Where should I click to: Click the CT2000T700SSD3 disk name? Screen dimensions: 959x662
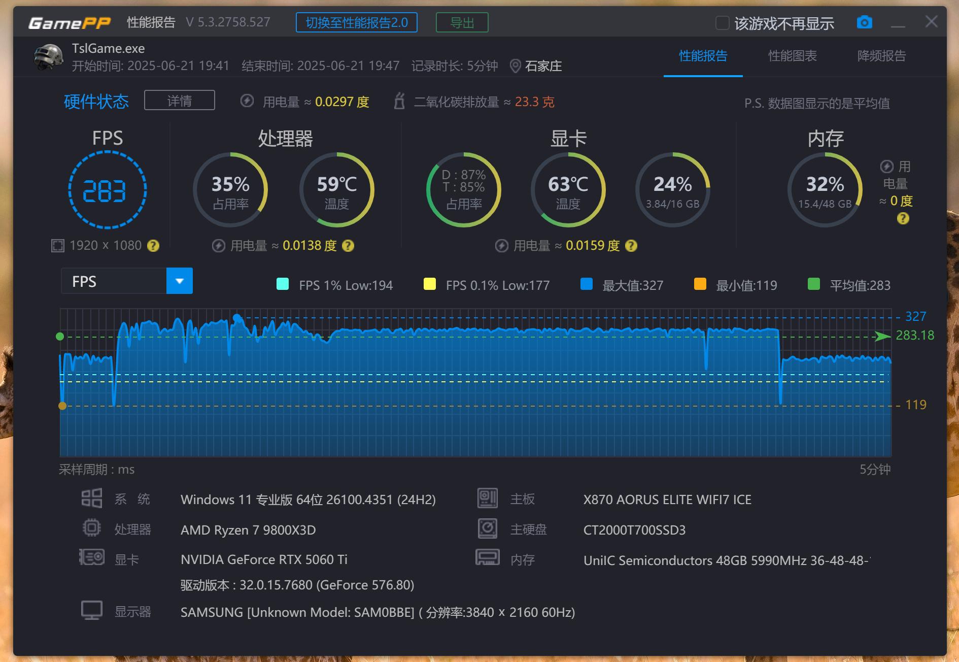[634, 530]
